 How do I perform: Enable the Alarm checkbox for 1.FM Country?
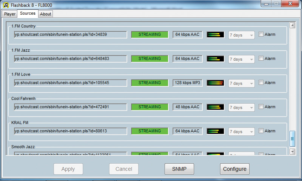[x=261, y=34]
